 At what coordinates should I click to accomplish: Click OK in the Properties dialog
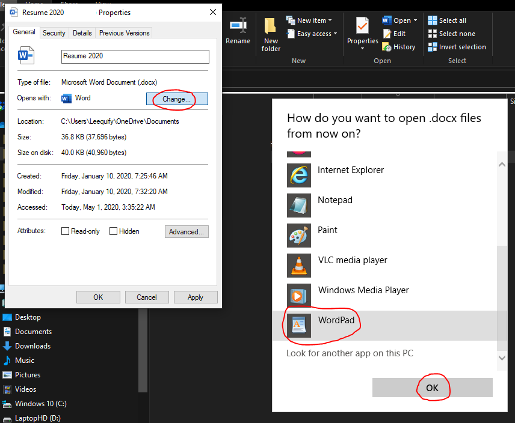(98, 297)
